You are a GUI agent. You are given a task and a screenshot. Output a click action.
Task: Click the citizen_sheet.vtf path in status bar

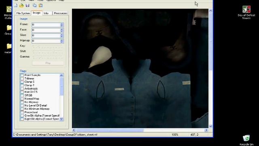click(x=55, y=135)
